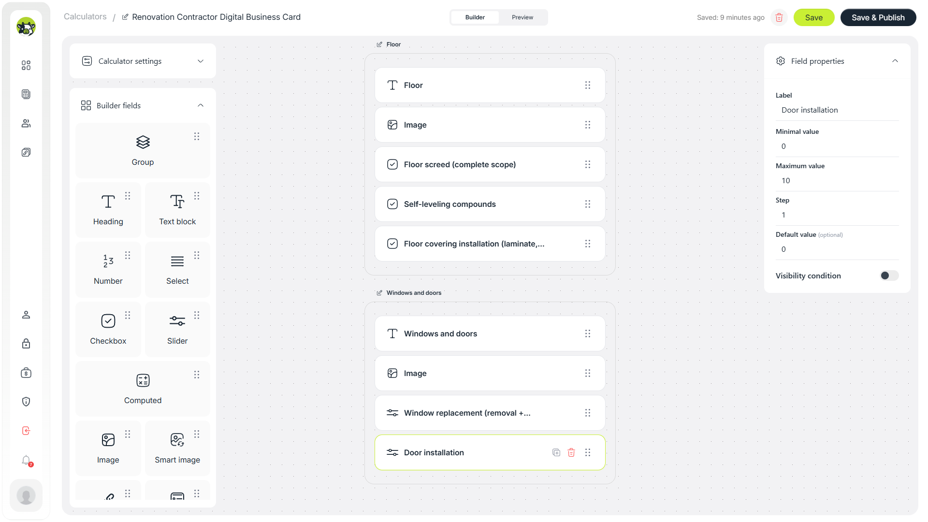Open notifications bell icon
The width and height of the screenshot is (928, 522).
click(26, 460)
